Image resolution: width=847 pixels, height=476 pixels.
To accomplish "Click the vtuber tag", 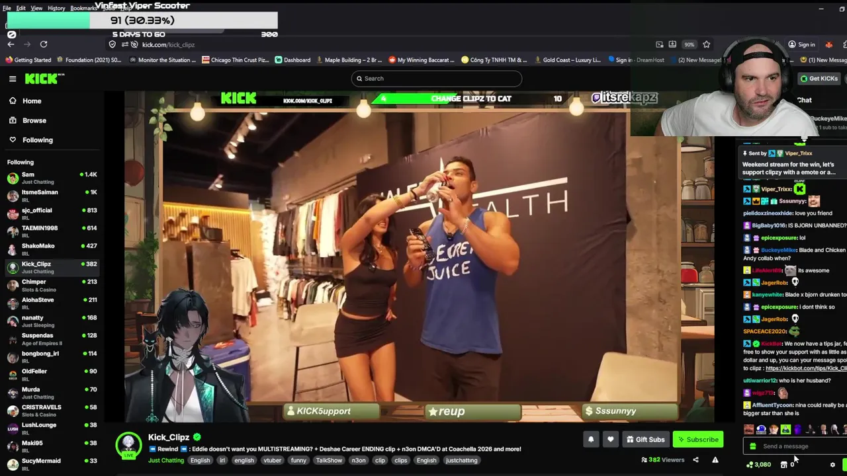I will point(272,461).
